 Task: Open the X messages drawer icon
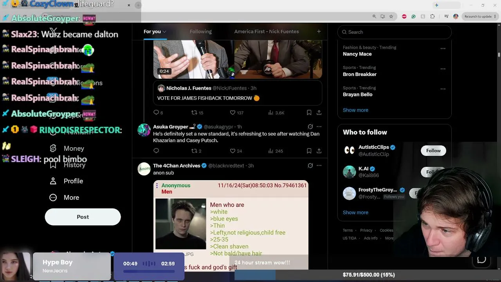[481, 260]
